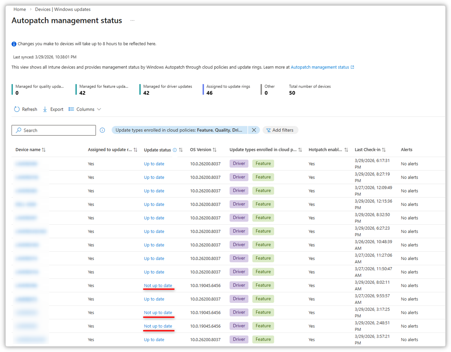This screenshot has height=352, width=451.
Task: Go to Home breadcrumb
Action: (20, 9)
